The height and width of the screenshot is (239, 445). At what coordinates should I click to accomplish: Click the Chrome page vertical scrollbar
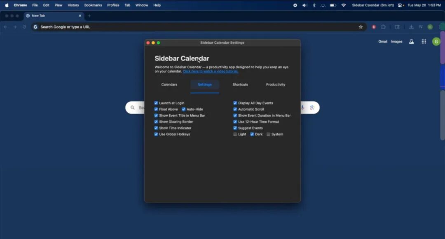[x=442, y=115]
